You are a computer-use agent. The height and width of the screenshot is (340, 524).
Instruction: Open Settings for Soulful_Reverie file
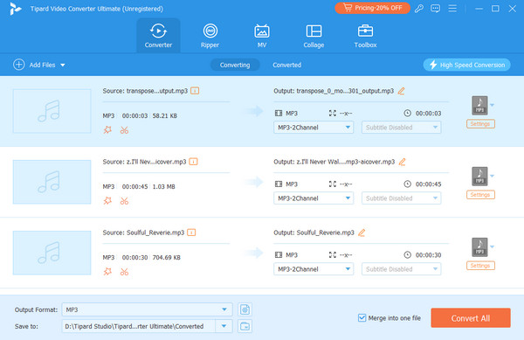click(x=480, y=266)
